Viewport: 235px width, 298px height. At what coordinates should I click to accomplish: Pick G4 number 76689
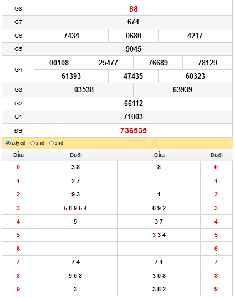158,63
